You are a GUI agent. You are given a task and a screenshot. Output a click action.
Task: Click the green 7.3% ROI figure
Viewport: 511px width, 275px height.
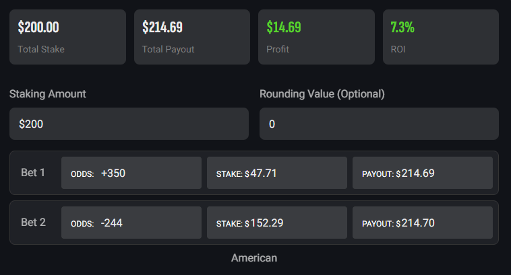pos(402,28)
